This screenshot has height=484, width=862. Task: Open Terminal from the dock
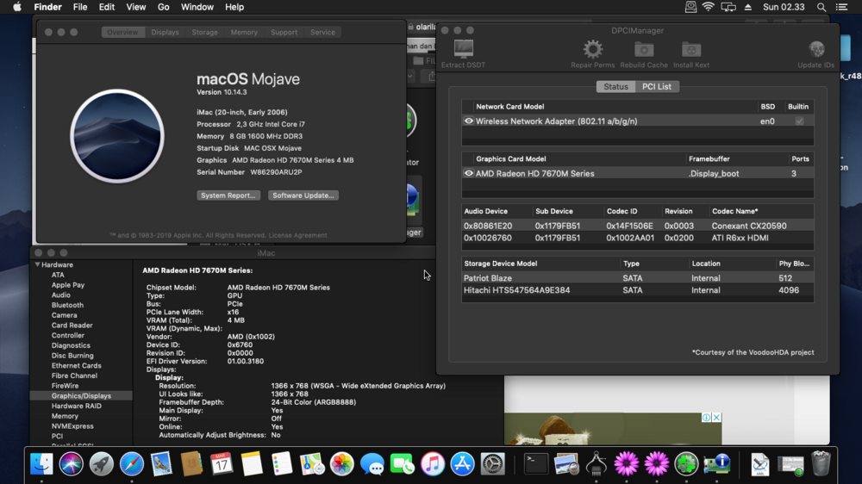(536, 464)
